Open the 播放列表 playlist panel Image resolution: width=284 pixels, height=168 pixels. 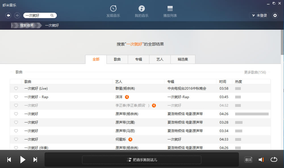tap(170, 11)
